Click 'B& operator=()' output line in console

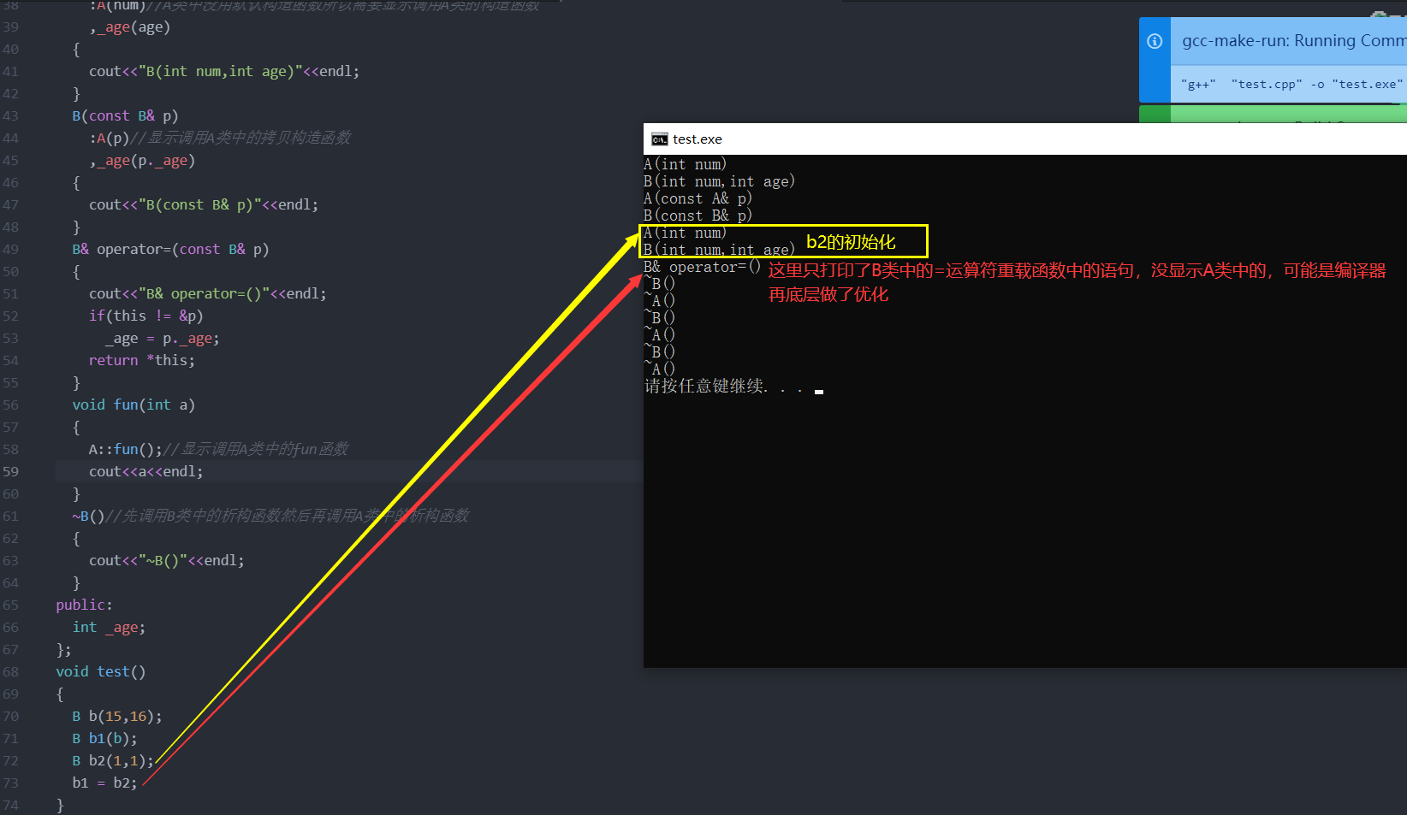[703, 267]
